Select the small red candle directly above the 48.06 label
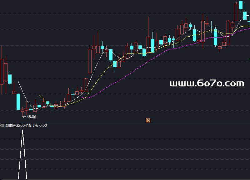Viewport: 250px width, 180px height. 22,110
